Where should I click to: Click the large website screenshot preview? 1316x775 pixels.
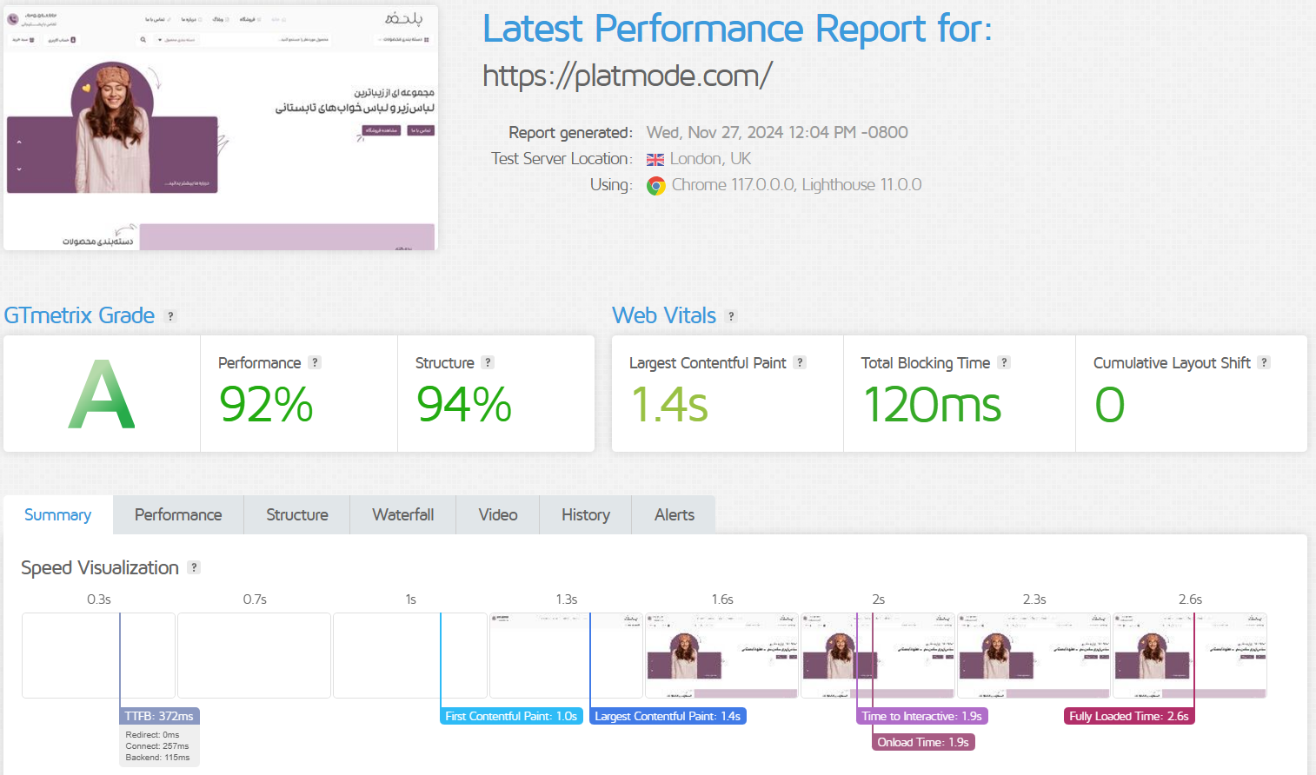[221, 128]
